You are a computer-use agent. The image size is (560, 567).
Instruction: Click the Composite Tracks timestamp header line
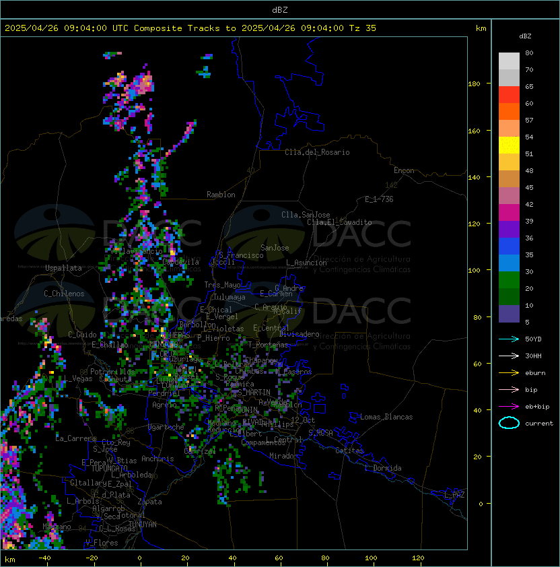click(x=190, y=28)
